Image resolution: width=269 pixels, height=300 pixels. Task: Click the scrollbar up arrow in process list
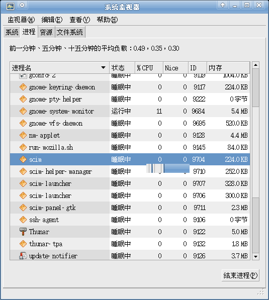click(x=255, y=65)
